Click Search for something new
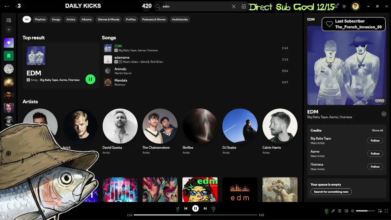The width and height of the screenshot is (391, 220). click(331, 192)
